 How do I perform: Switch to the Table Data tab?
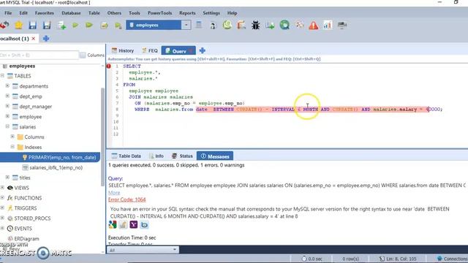click(x=126, y=156)
